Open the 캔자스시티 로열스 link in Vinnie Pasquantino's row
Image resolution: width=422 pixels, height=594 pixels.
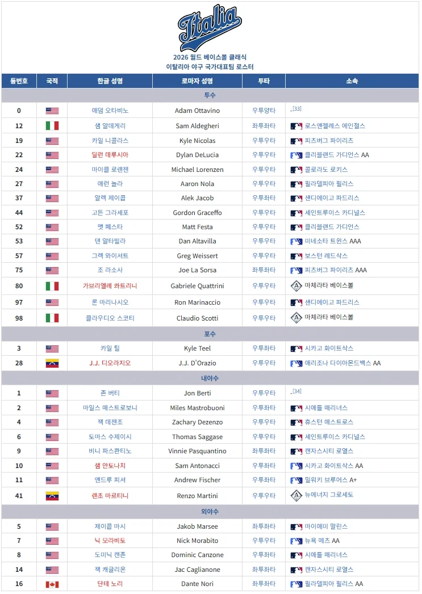tap(329, 451)
